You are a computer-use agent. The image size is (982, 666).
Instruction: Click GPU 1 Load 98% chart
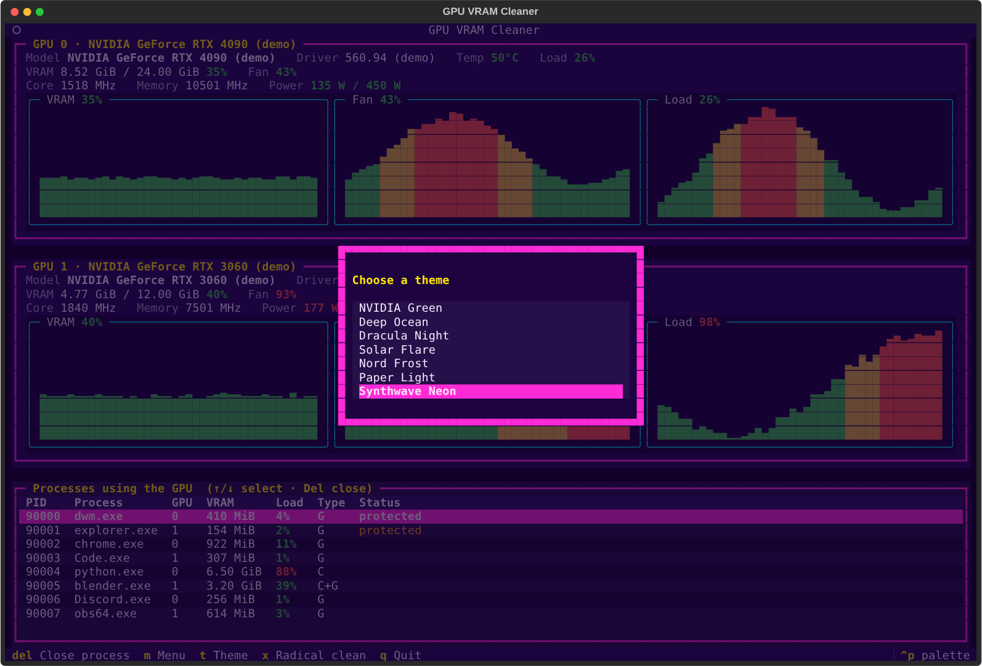point(800,384)
